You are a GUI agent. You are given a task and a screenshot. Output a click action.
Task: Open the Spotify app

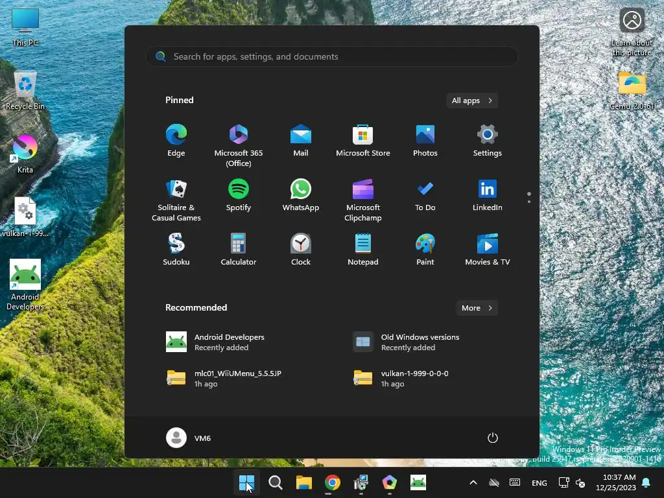click(239, 195)
